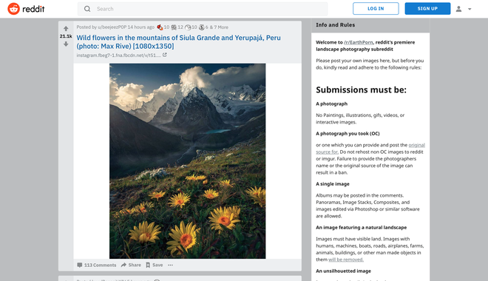The width and height of the screenshot is (488, 281).
Task: Click 'An image featuring a natural landscape' heading
Action: coord(361,228)
